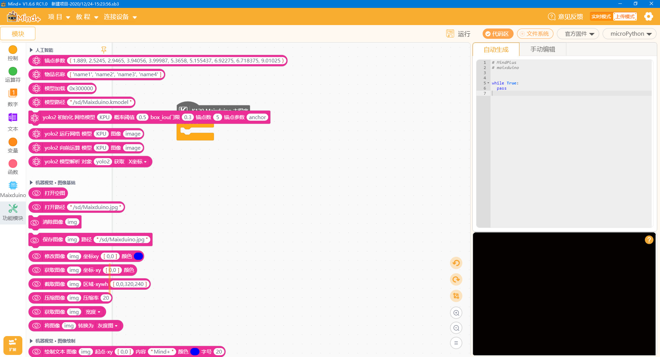This screenshot has width=660, height=357.
Task: Click the 运行 run button
Action: point(464,34)
